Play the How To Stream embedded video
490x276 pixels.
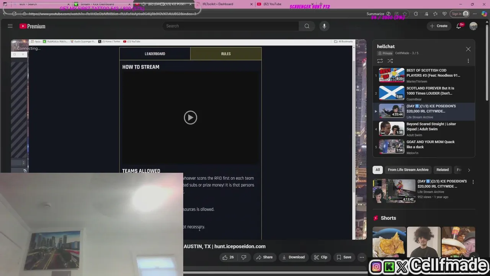(190, 117)
